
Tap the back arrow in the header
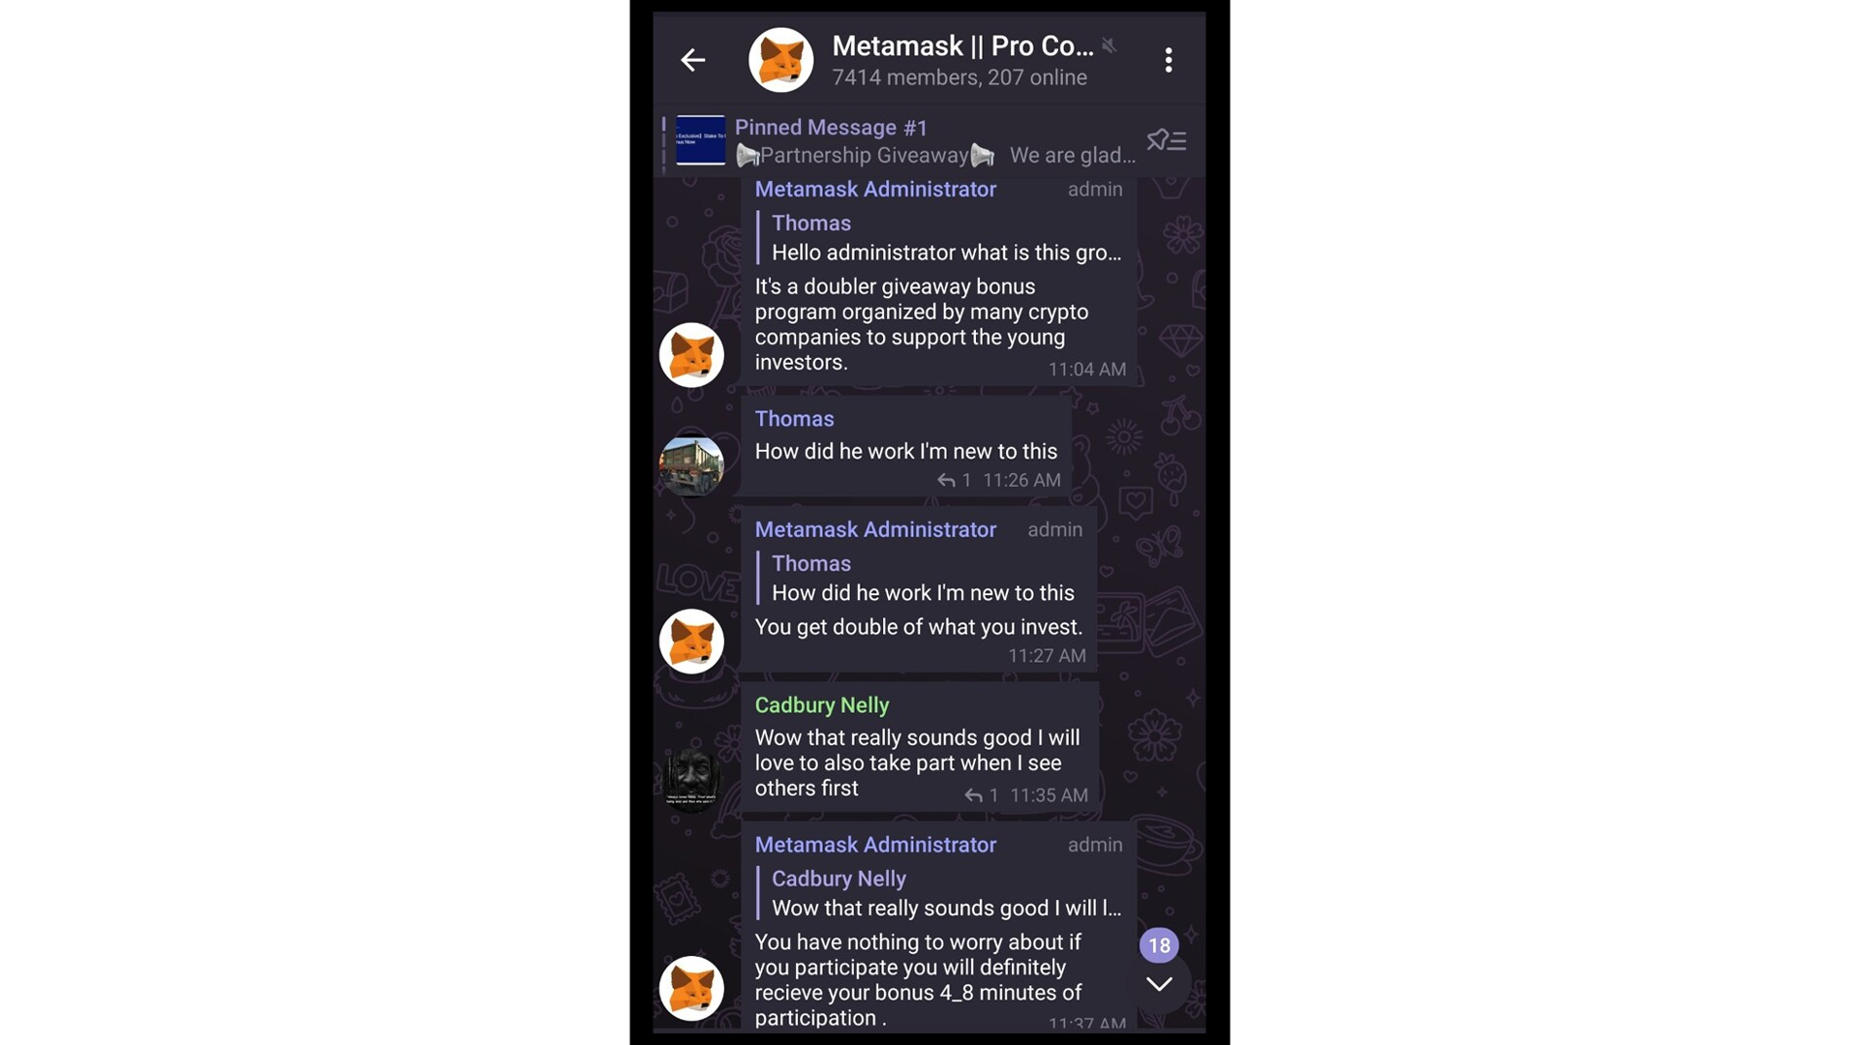[692, 60]
